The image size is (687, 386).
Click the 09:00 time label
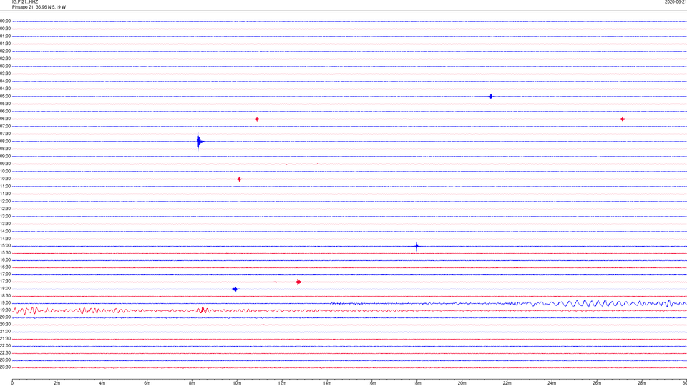[5, 157]
